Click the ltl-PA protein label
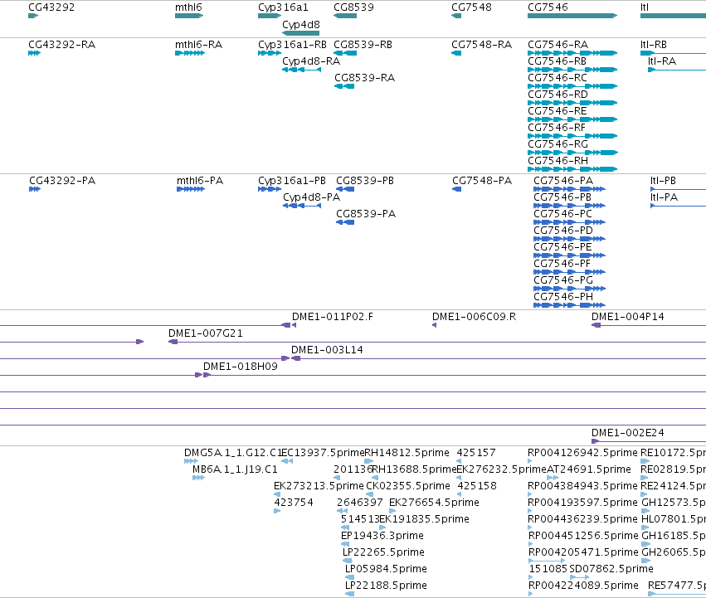 [x=664, y=197]
